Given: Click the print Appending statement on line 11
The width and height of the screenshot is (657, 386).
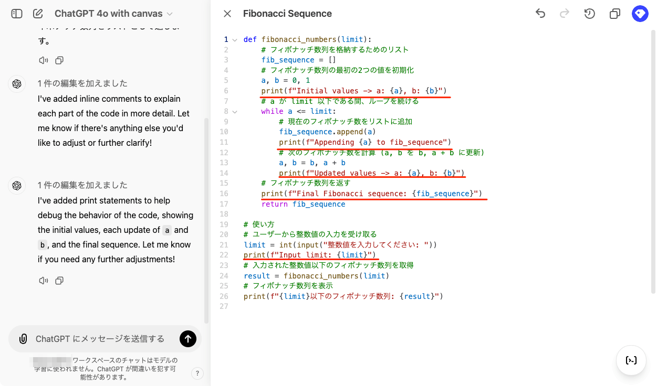Looking at the screenshot, I should (x=365, y=142).
